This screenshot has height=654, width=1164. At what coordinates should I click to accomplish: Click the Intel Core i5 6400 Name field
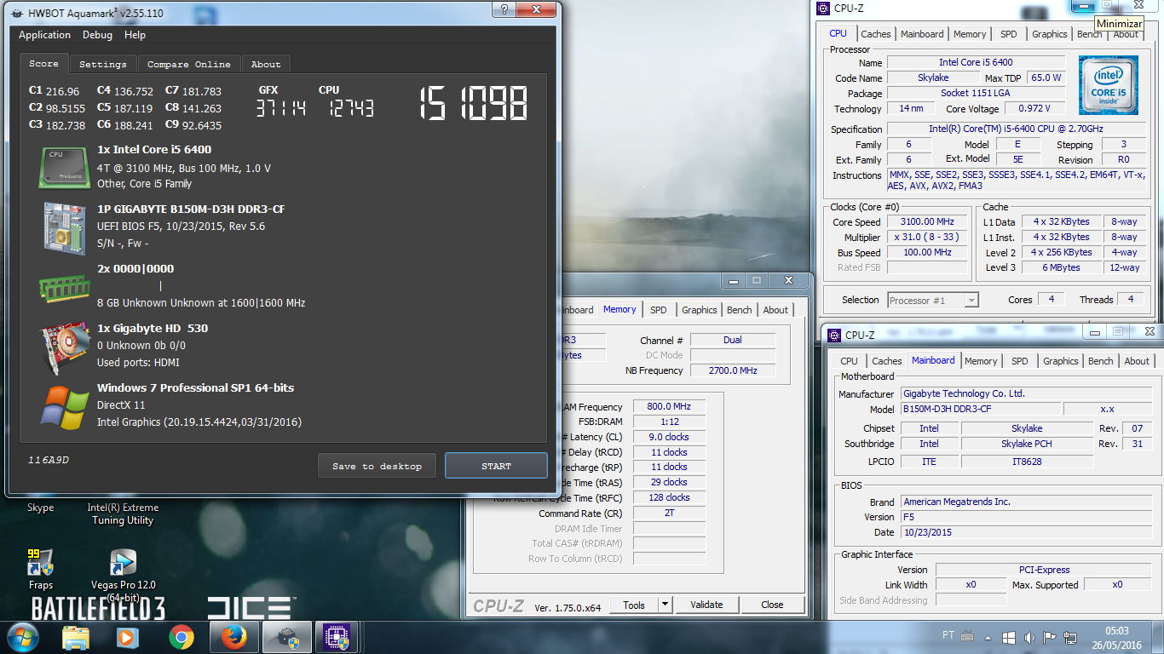pos(976,62)
